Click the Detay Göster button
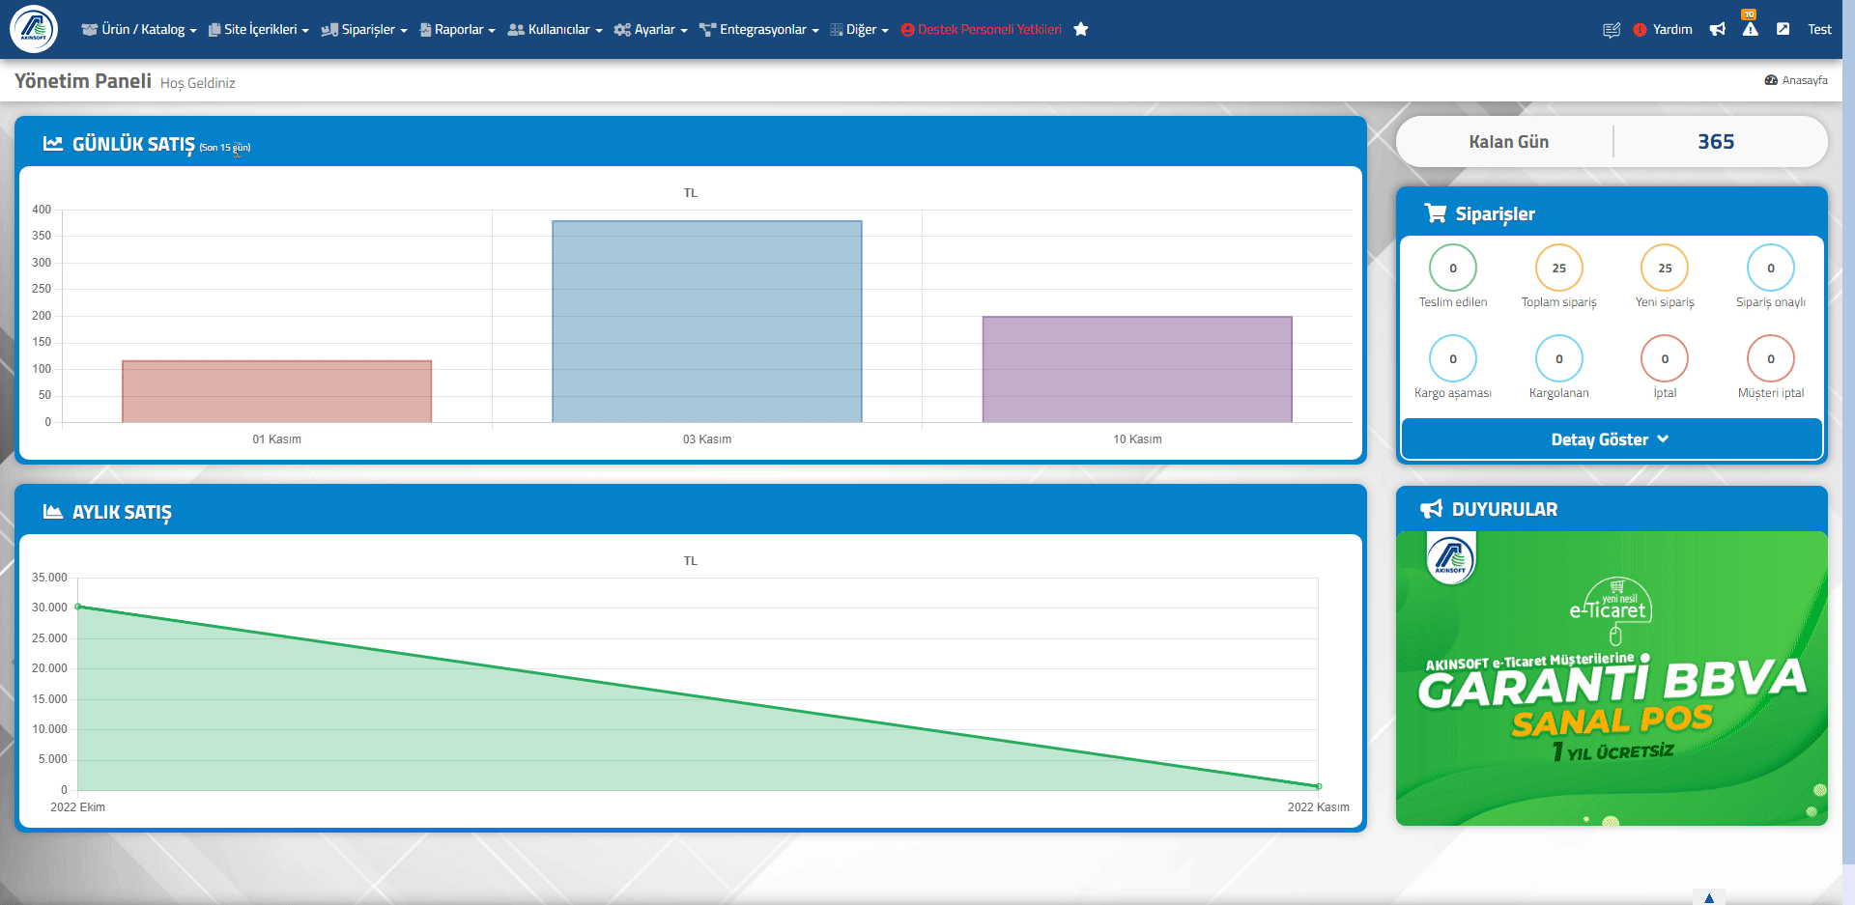This screenshot has height=905, width=1855. 1612,439
